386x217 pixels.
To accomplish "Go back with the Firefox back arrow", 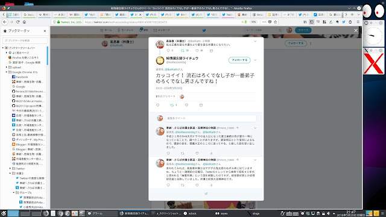I will [5, 22].
